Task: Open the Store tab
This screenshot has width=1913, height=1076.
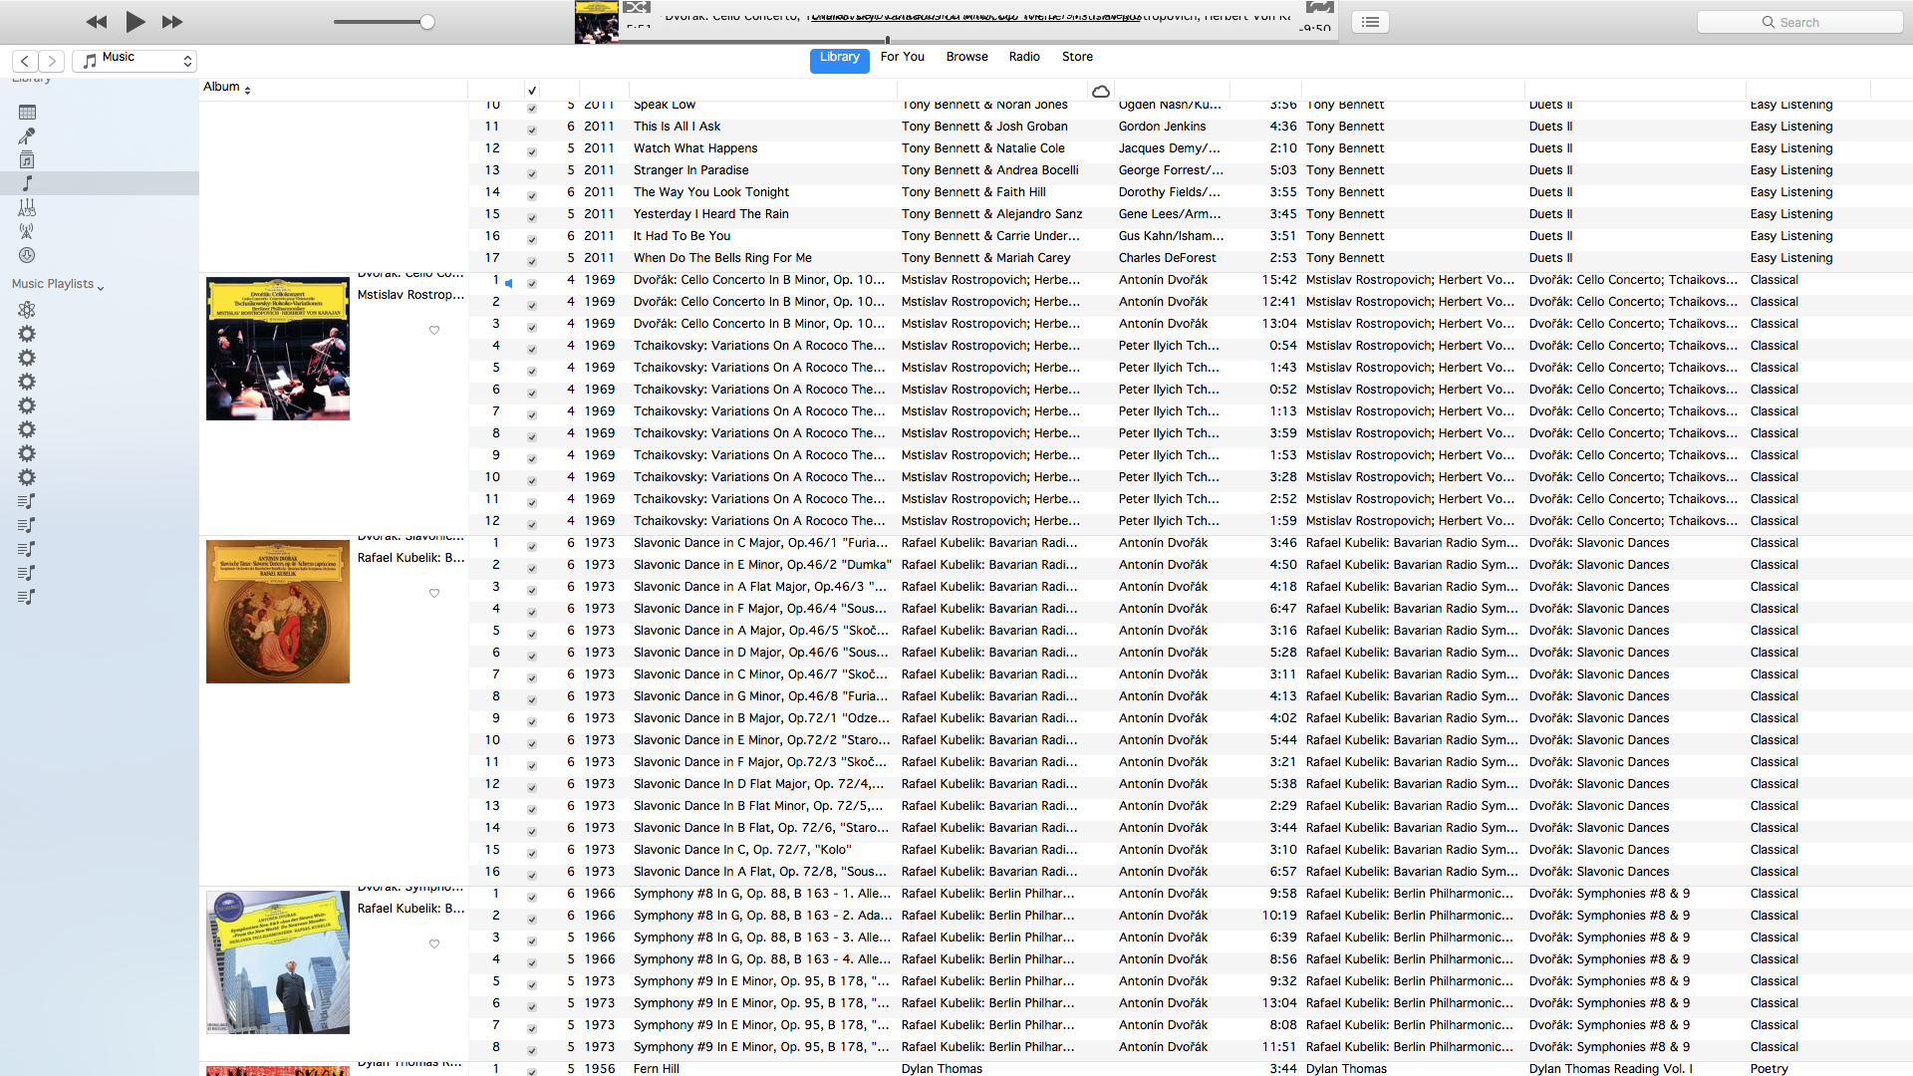Action: click(x=1077, y=57)
